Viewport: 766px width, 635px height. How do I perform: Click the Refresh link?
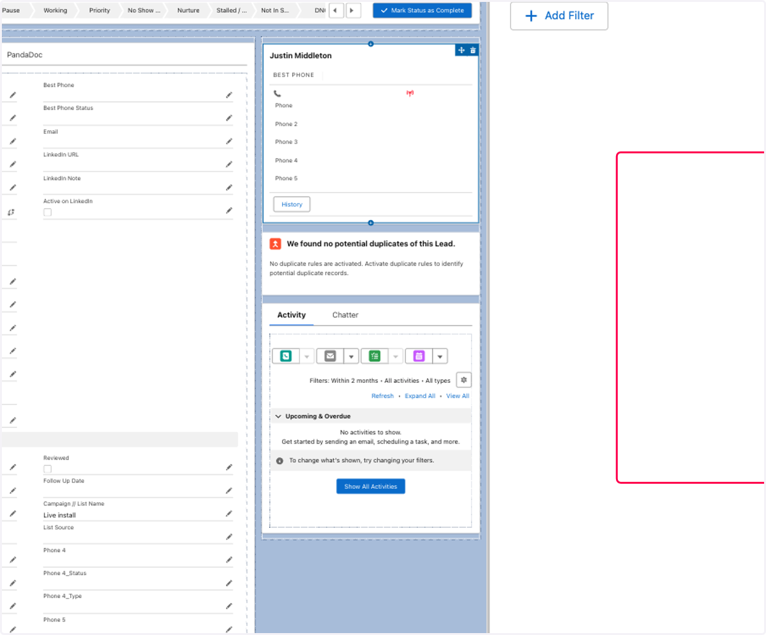pos(382,396)
